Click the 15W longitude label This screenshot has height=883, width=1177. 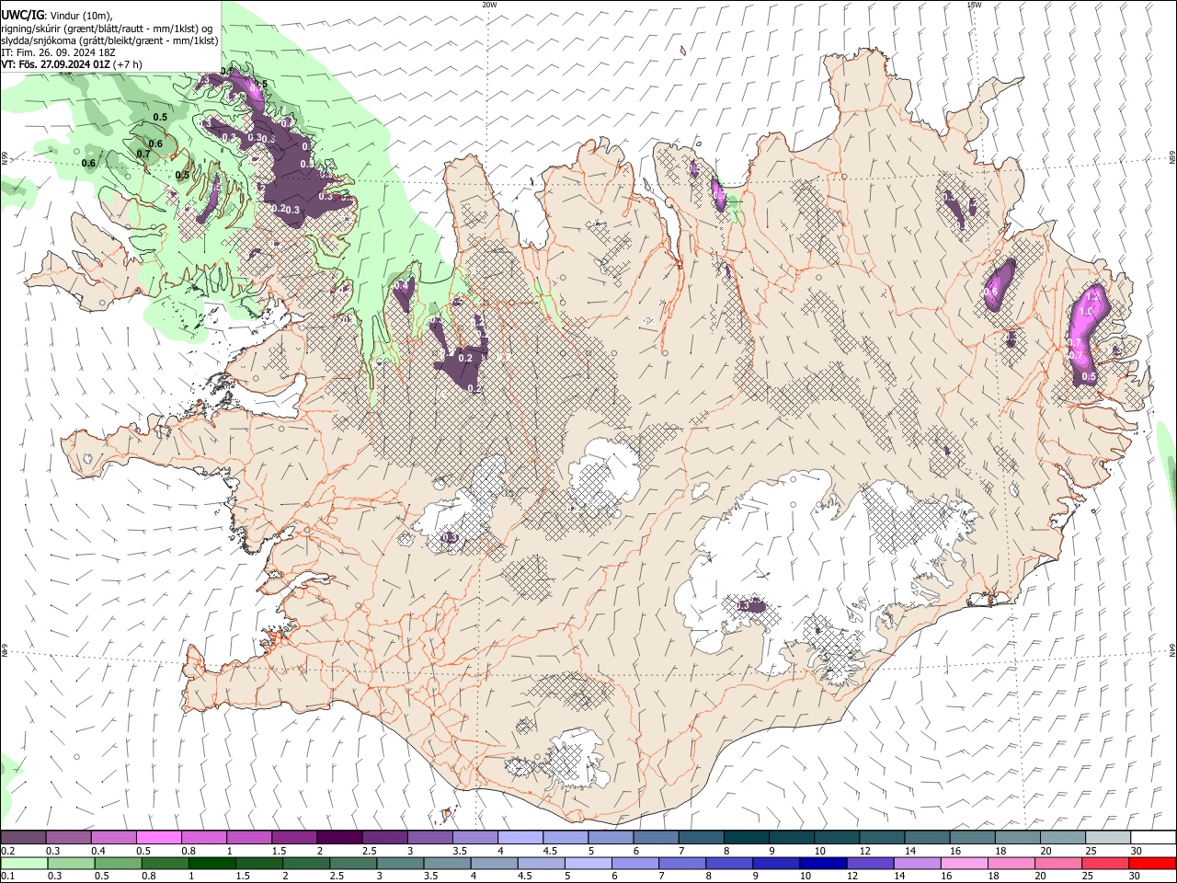tap(974, 5)
